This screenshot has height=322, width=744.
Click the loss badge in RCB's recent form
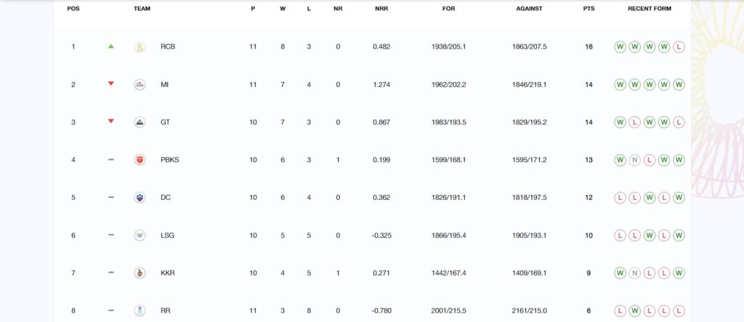(679, 47)
